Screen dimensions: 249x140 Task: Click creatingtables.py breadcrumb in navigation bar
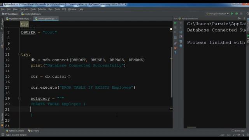click(x=31, y=14)
